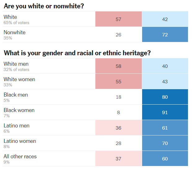Select the "Black women" row label
Viewport: 192px width, 170px height.
19,110
